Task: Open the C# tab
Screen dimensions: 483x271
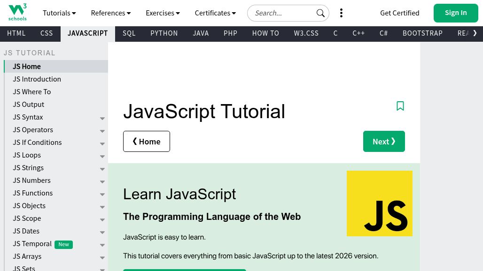Action: (383, 33)
